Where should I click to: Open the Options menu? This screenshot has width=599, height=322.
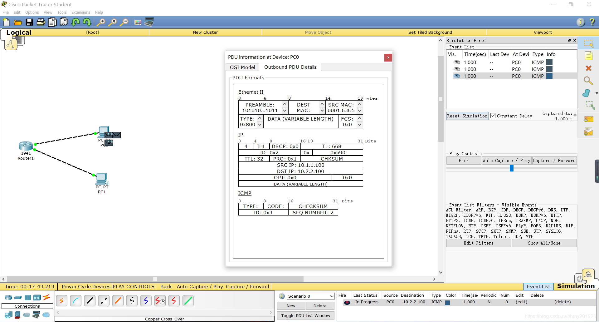tap(32, 12)
